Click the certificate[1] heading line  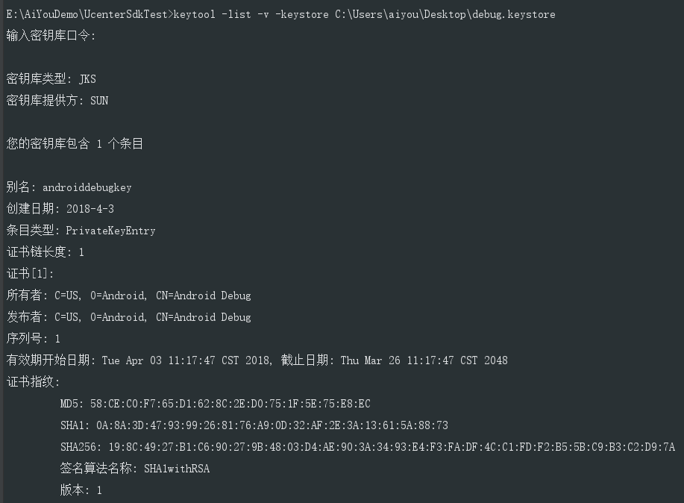pos(30,274)
